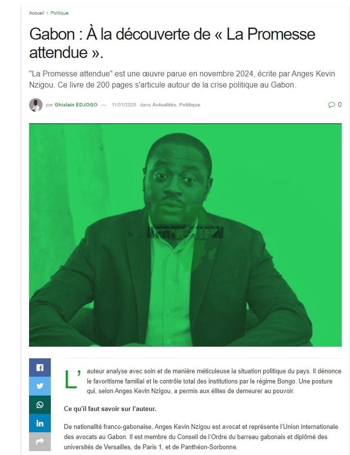Image resolution: width=350 pixels, height=455 pixels.
Task: Open more share options arrow
Action: (40, 441)
